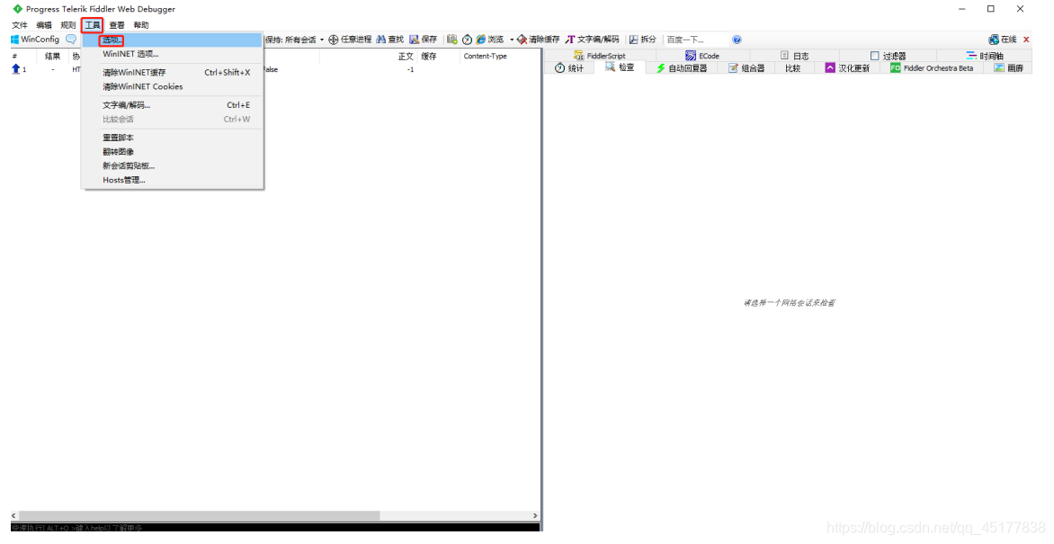Viewport: 1054px width, 544px height.
Task: Open the Filters (过滤器) tab
Action: point(888,56)
